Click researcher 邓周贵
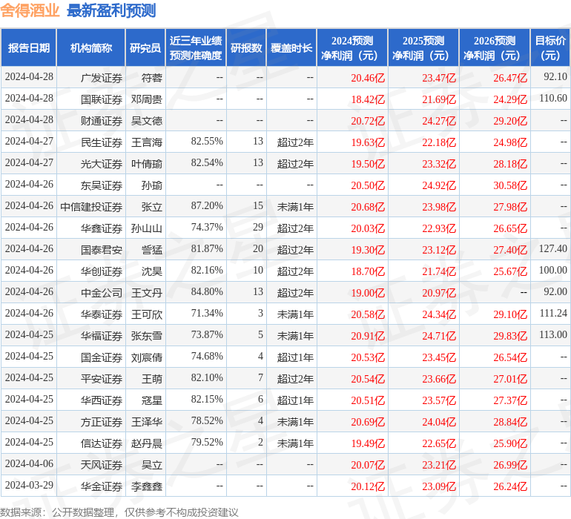The image size is (571, 519). point(147,99)
